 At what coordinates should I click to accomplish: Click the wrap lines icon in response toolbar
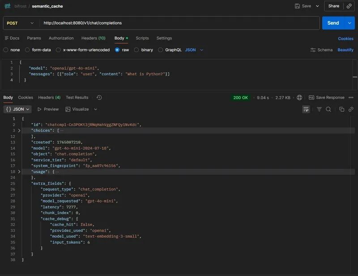coord(306,109)
